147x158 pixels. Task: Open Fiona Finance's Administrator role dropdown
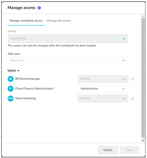[103, 89]
